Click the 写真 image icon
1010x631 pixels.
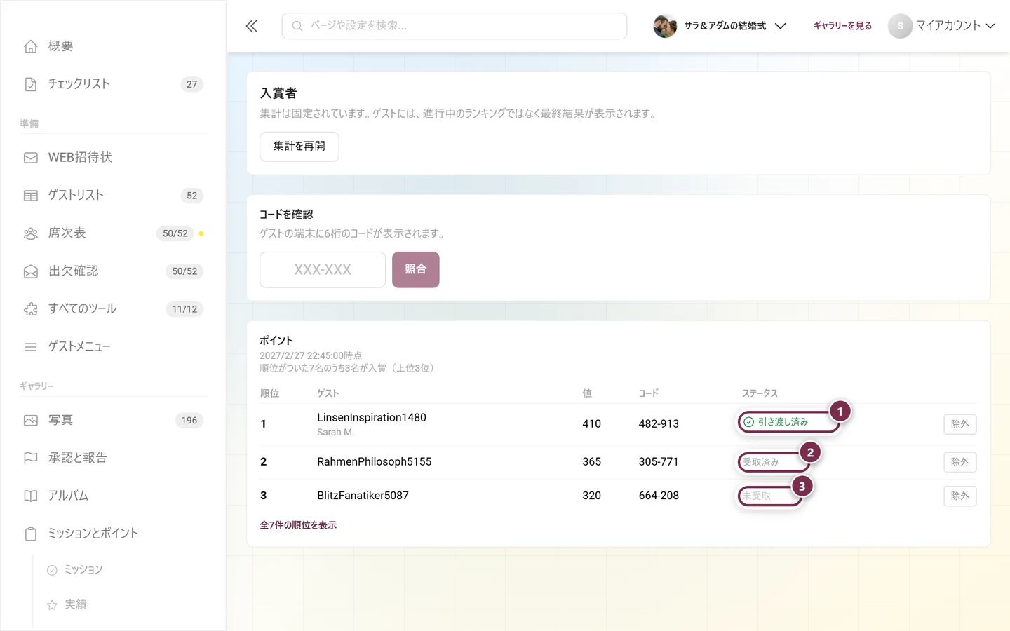tap(31, 421)
